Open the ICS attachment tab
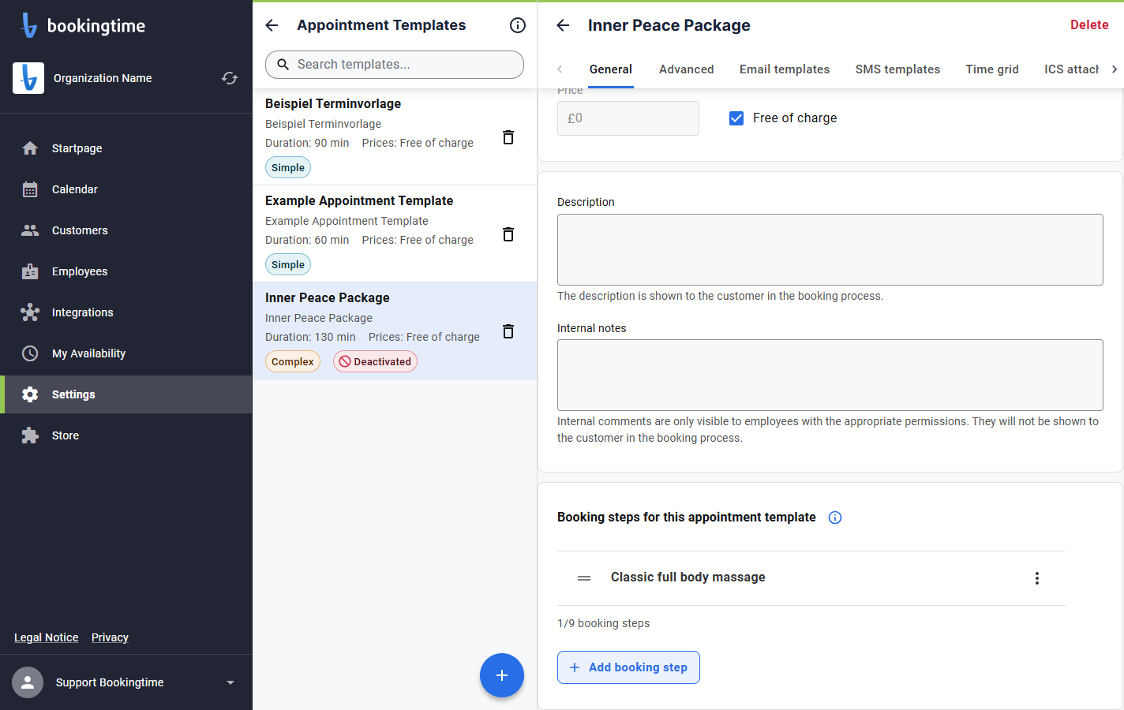The height and width of the screenshot is (710, 1124). coord(1071,69)
